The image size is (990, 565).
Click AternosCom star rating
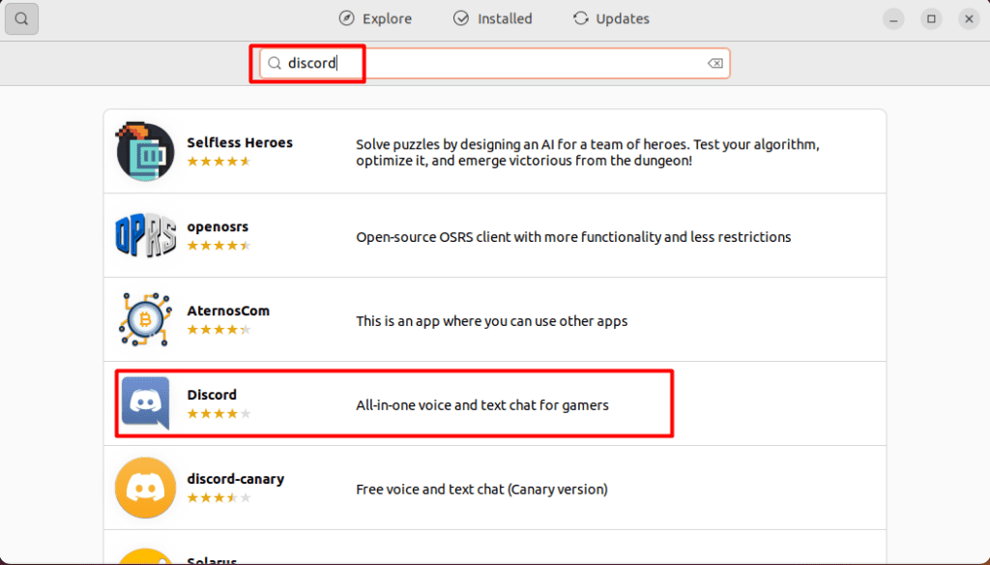click(x=219, y=329)
